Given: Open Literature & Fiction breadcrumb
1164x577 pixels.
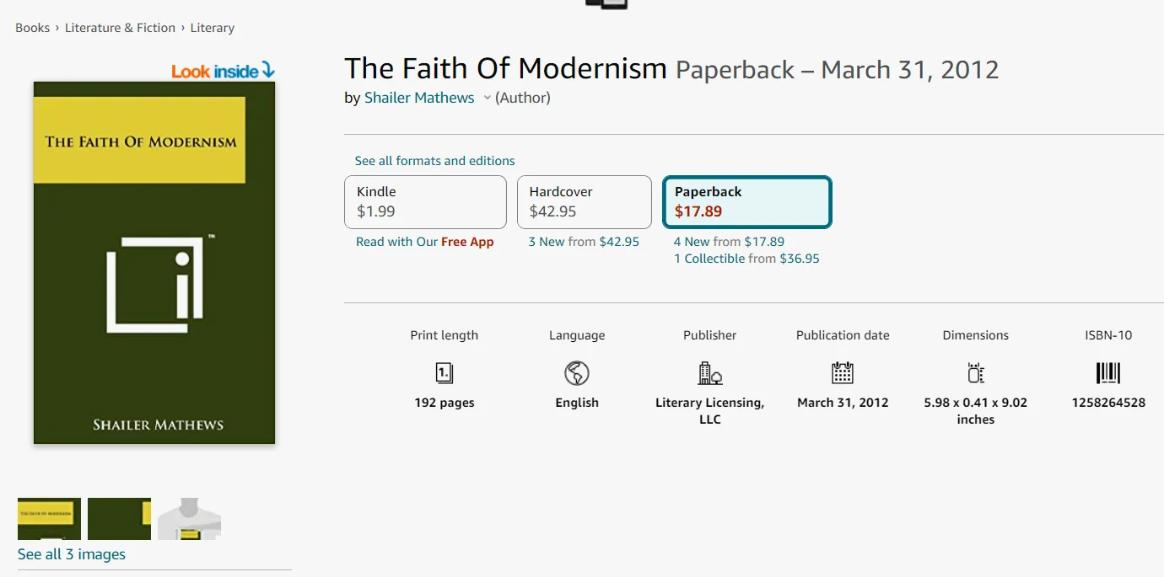Looking at the screenshot, I should click(120, 28).
